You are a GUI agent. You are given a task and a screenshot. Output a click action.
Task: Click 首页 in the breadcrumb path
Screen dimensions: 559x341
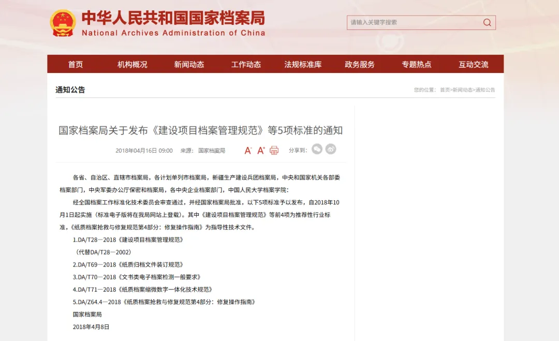445,90
